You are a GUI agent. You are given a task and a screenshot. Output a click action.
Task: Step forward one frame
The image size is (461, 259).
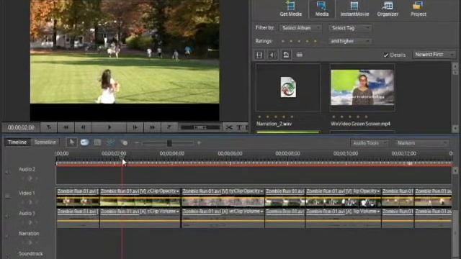[x=135, y=127]
